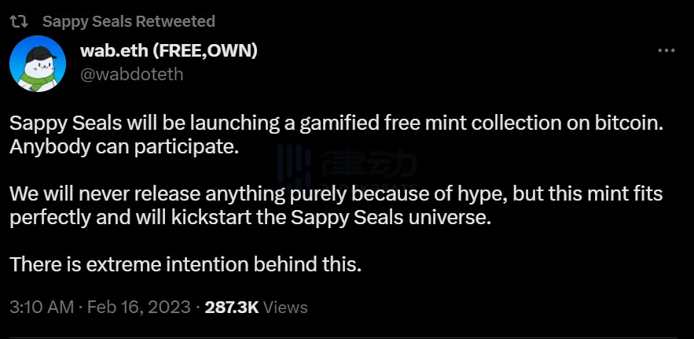Click the "Views" label
This screenshot has width=694, height=339.
285,307
